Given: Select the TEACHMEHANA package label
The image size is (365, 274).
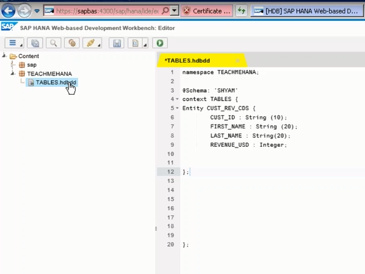Looking at the screenshot, I should coord(50,74).
